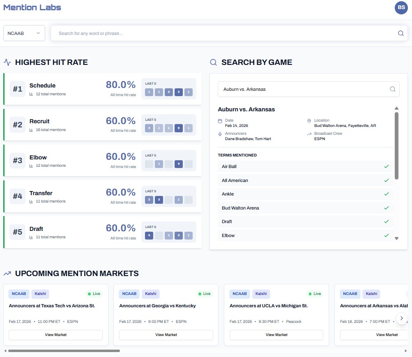The image size is (412, 357).
Task: View Market for Texas Tech vs Arizona St.
Action: click(x=56, y=335)
